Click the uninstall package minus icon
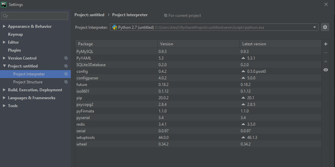 point(326,53)
